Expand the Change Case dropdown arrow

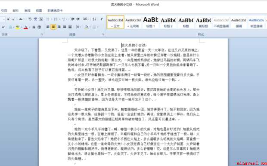point(24,19)
